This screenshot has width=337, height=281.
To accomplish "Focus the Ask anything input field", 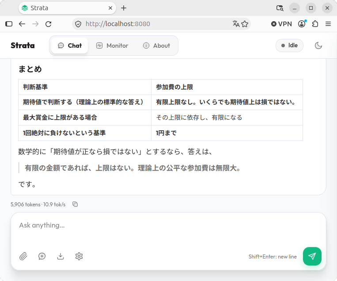I will [x=168, y=230].
